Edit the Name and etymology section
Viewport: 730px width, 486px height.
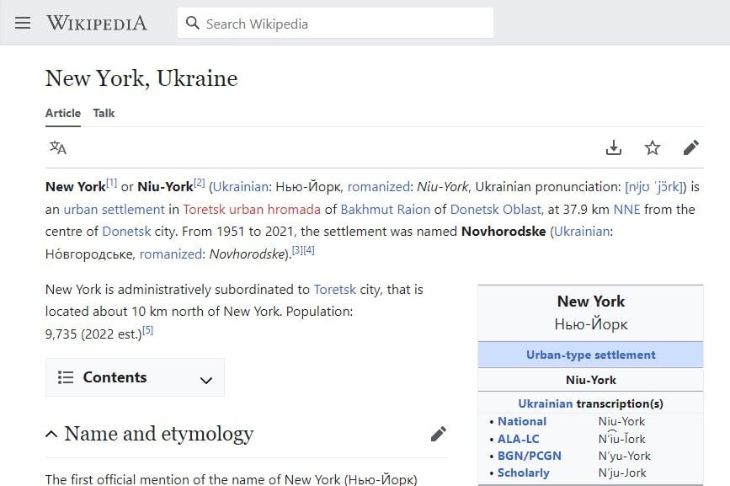(438, 434)
